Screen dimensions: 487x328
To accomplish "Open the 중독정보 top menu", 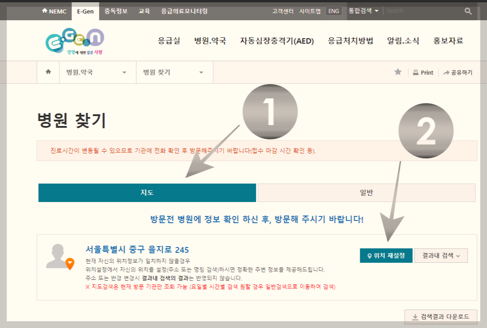I will [x=116, y=11].
